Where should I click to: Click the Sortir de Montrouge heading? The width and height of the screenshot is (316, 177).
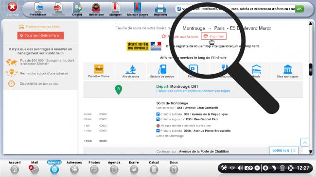[172, 103]
